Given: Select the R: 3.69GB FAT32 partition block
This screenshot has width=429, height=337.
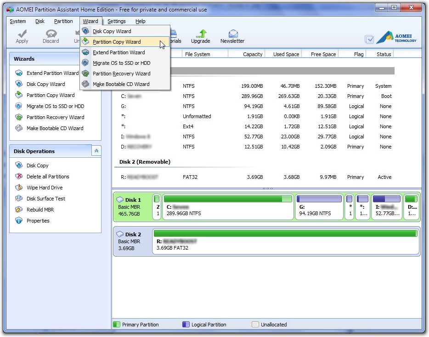Looking at the screenshot, I should (286, 241).
